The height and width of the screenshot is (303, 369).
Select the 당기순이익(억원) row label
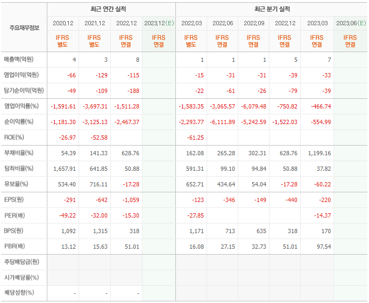[x=24, y=90]
